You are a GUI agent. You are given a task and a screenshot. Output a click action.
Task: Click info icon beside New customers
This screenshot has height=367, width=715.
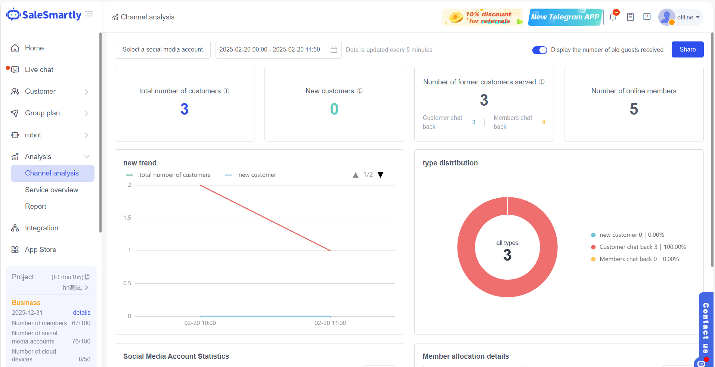point(360,91)
